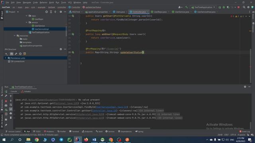Open Project panel options gear
Image resolution: width=255 pixels, height=143 pixels.
tap(61, 12)
